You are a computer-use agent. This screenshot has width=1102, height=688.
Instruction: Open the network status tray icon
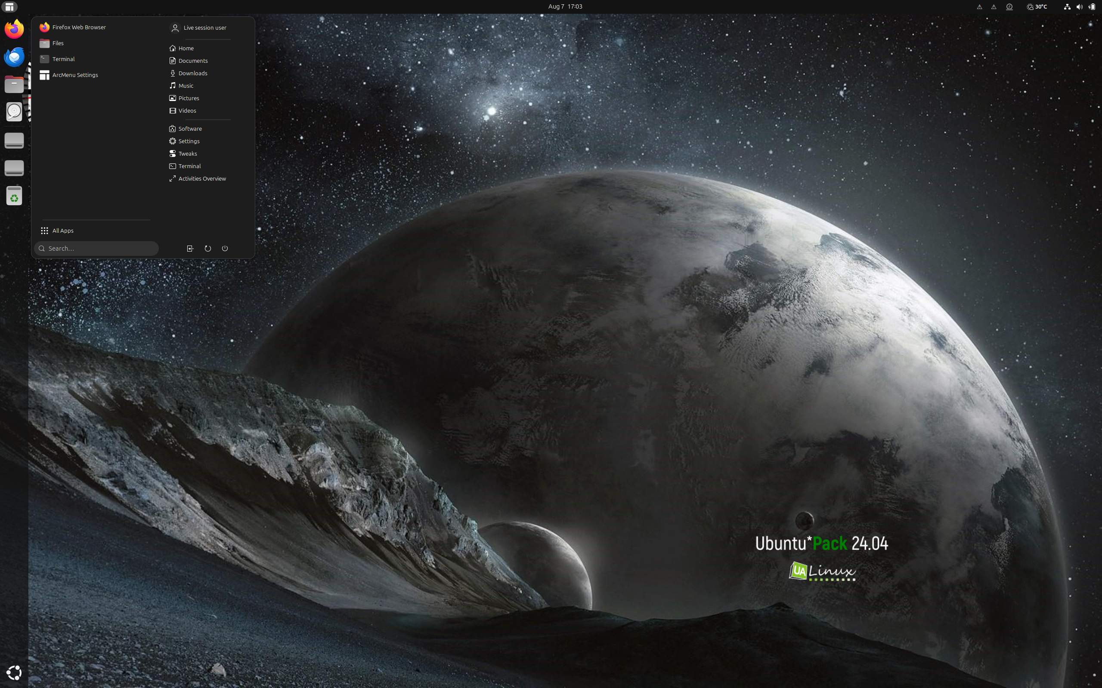[1067, 6]
